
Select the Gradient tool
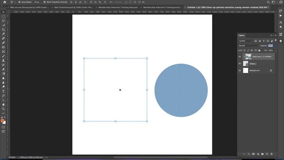(3, 74)
